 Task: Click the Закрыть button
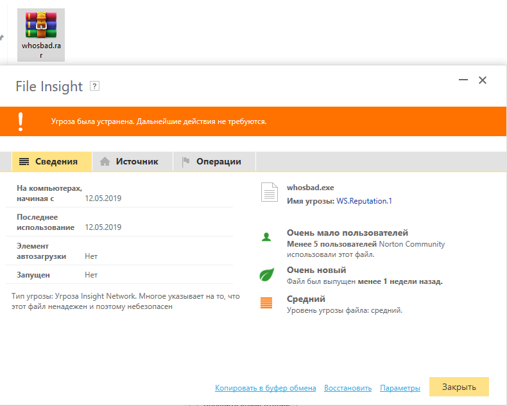point(459,387)
